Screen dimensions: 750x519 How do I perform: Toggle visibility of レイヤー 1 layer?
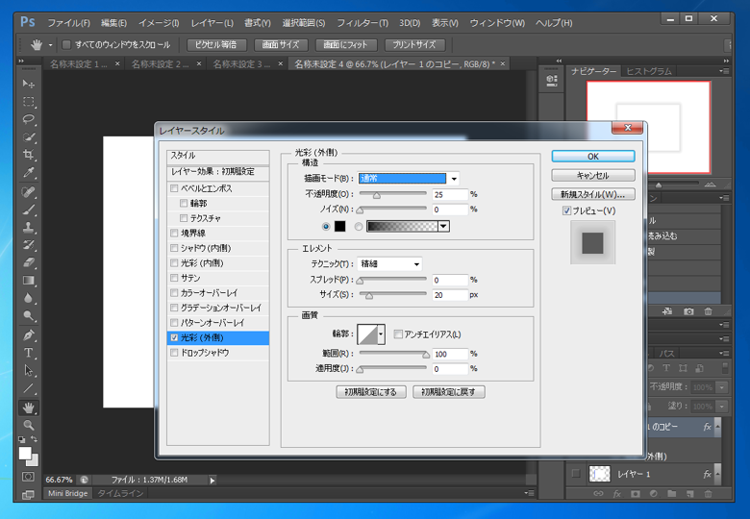[x=576, y=474]
